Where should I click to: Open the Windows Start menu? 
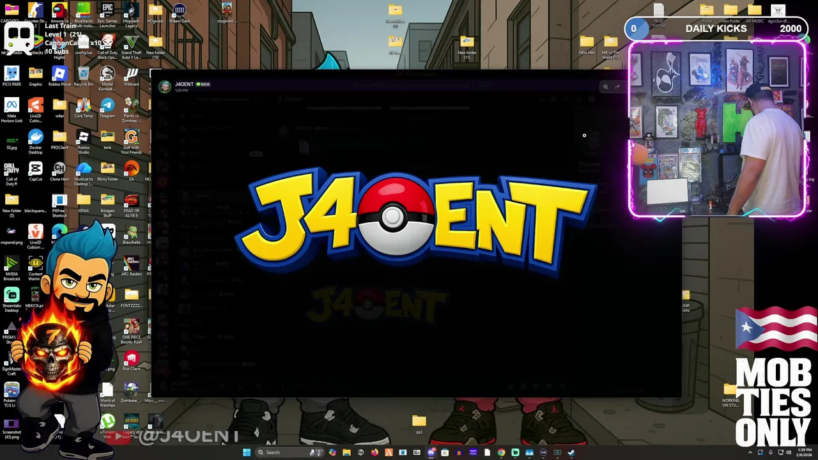[246, 452]
